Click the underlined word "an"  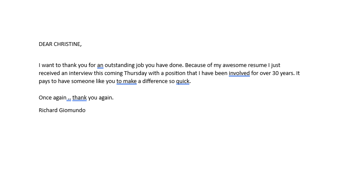point(100,65)
